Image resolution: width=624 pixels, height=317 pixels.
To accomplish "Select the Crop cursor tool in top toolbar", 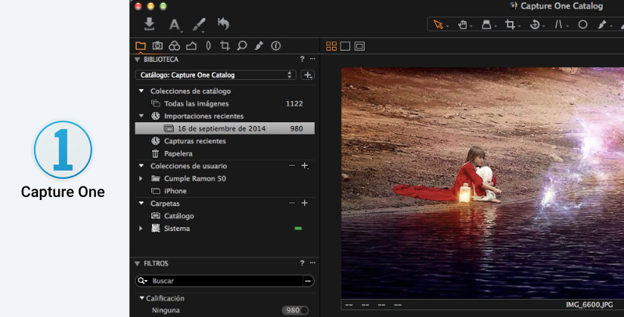I will (511, 24).
